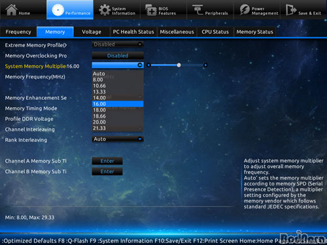Image resolution: width=327 pixels, height=245 pixels.
Task: Select Memory Enhancement Settings label
Action: tap(36, 98)
